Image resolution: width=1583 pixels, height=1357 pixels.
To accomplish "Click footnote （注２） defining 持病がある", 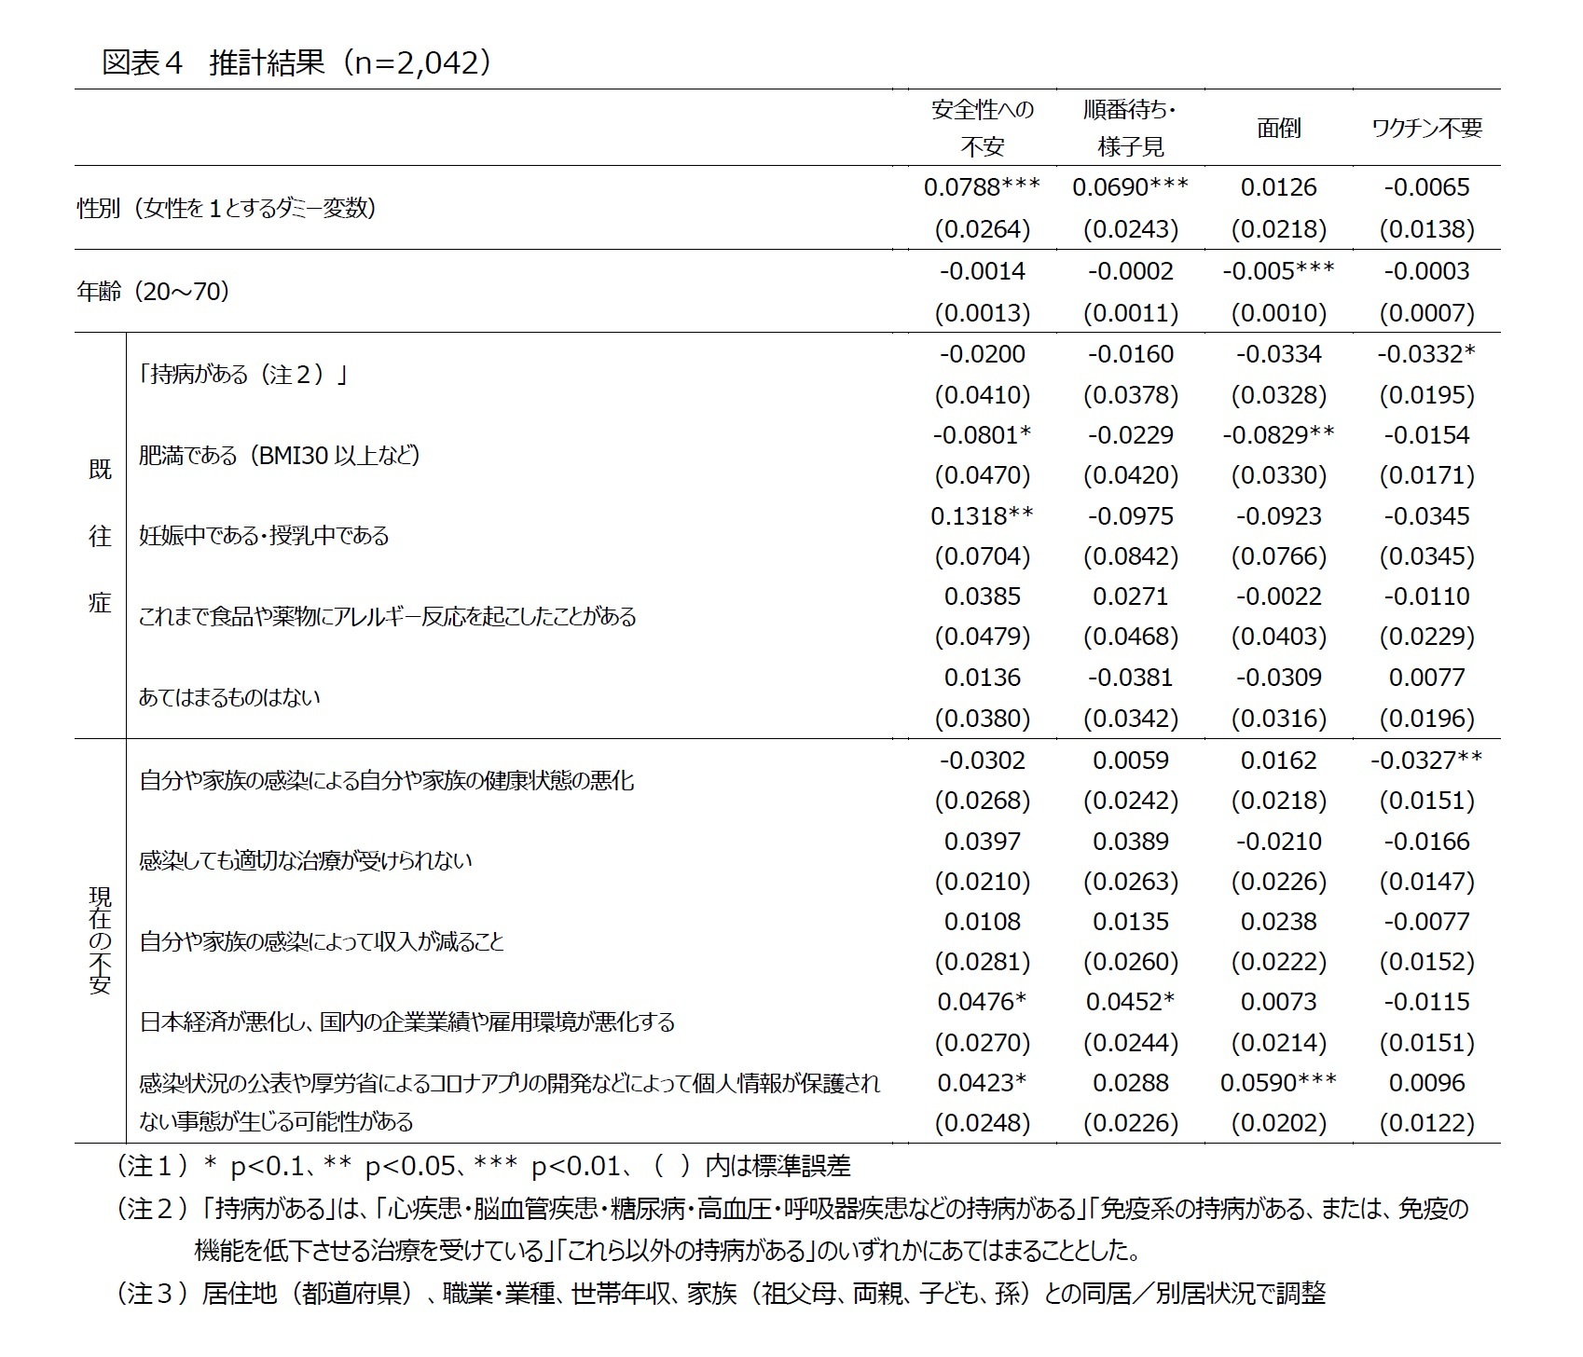I will pos(792,1229).
